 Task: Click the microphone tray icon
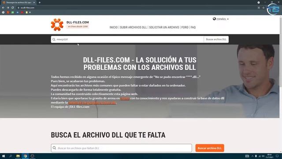(x=256, y=156)
